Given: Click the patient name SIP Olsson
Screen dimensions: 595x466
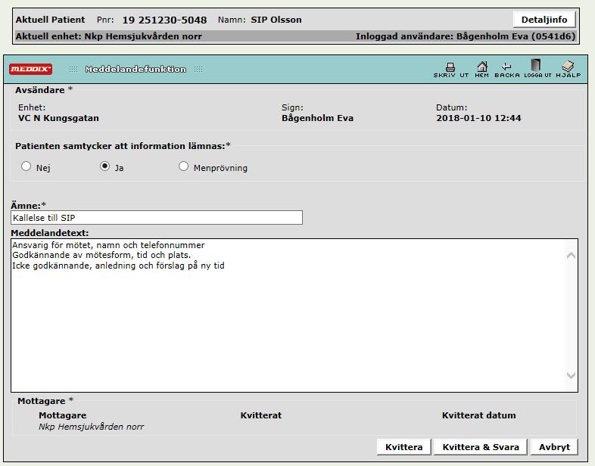Looking at the screenshot, I should [276, 20].
